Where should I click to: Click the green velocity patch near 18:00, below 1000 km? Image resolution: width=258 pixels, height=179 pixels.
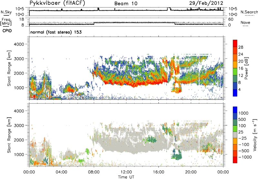coord(176,156)
